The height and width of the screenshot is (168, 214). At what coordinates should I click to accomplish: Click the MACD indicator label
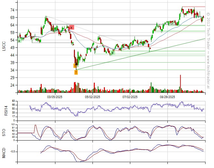(4, 152)
